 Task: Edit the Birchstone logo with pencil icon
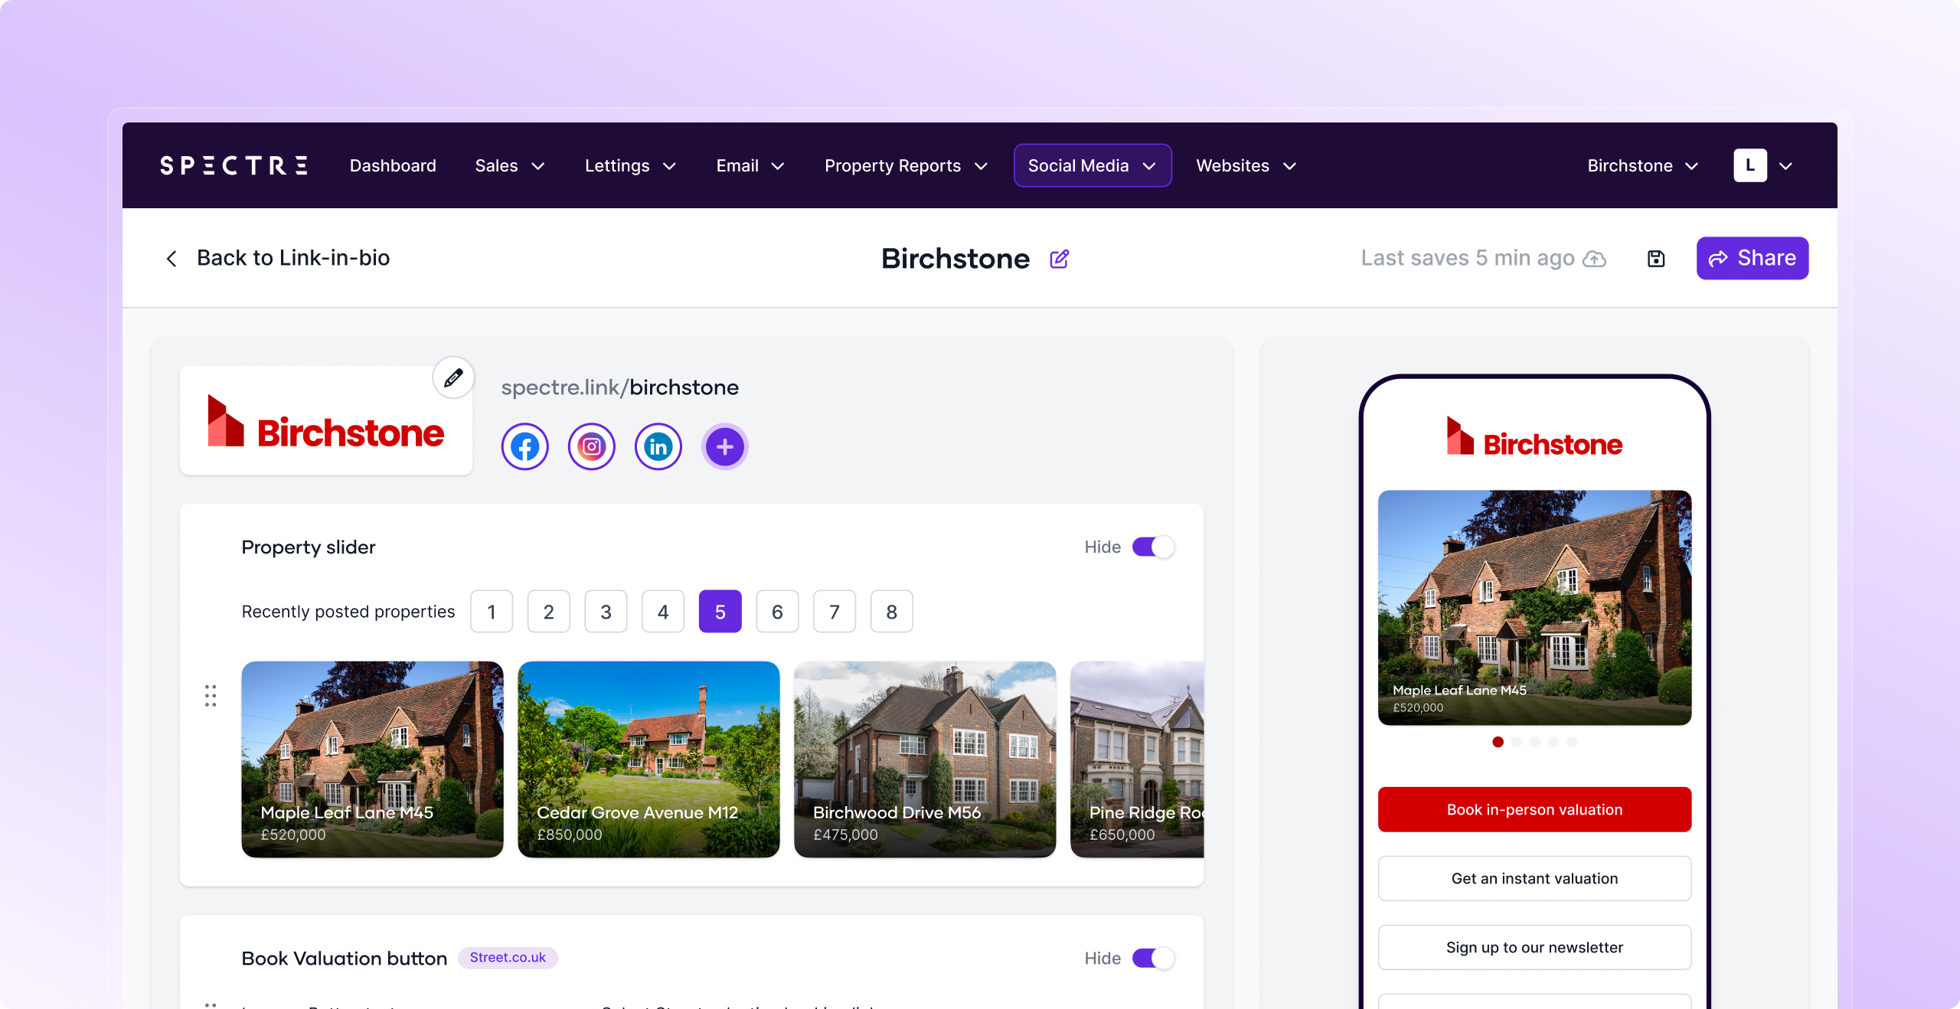(x=453, y=377)
